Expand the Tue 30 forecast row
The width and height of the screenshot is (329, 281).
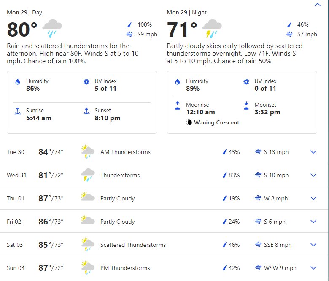click(164, 152)
